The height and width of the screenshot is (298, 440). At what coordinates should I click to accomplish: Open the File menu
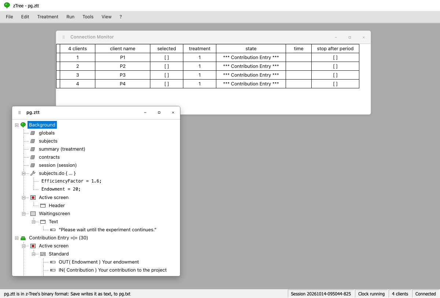[x=10, y=17]
